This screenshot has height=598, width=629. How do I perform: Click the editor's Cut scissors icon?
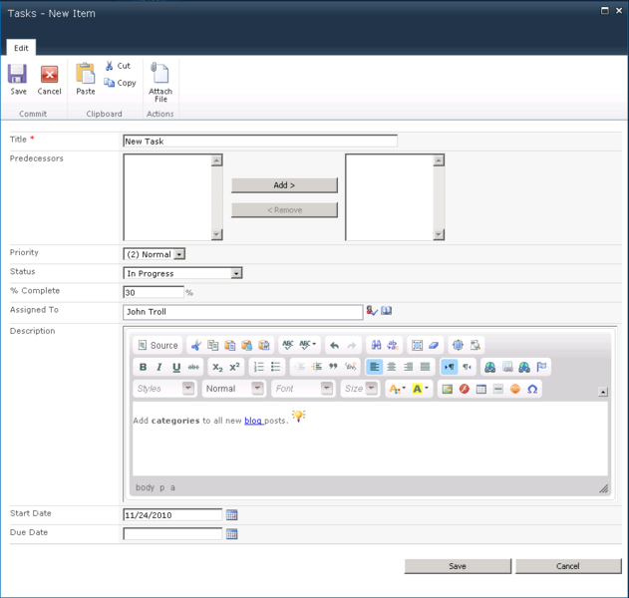(x=196, y=345)
